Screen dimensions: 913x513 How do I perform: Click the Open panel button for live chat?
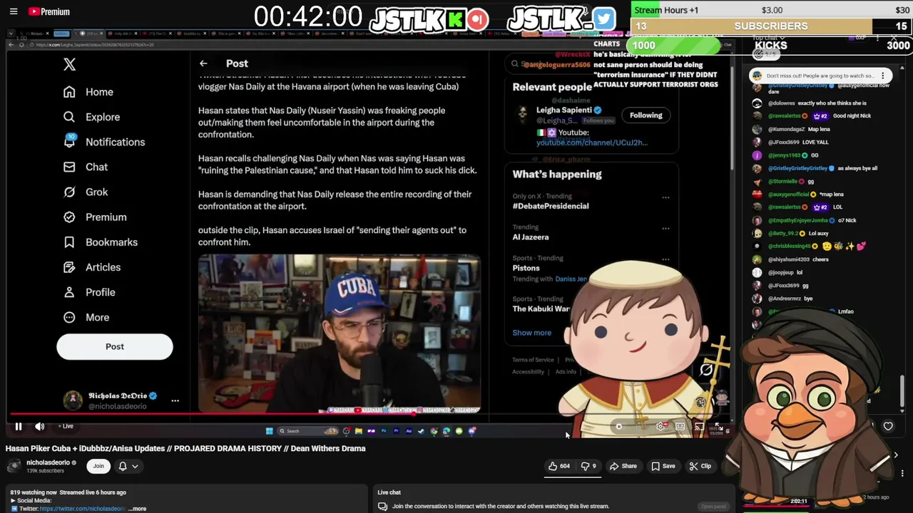click(x=713, y=507)
